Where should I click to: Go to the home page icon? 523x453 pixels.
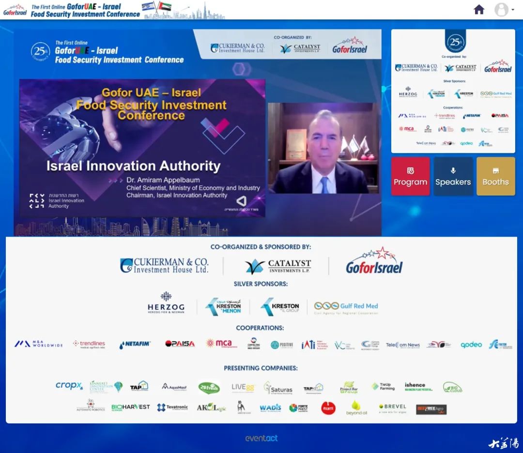click(479, 10)
